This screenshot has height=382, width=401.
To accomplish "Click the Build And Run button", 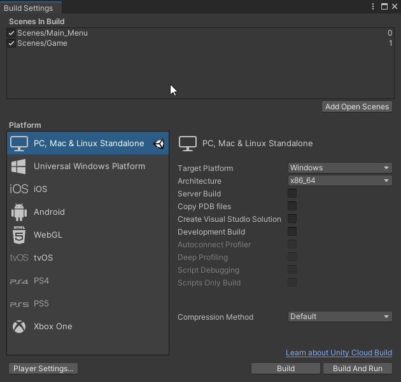I will click(x=358, y=369).
